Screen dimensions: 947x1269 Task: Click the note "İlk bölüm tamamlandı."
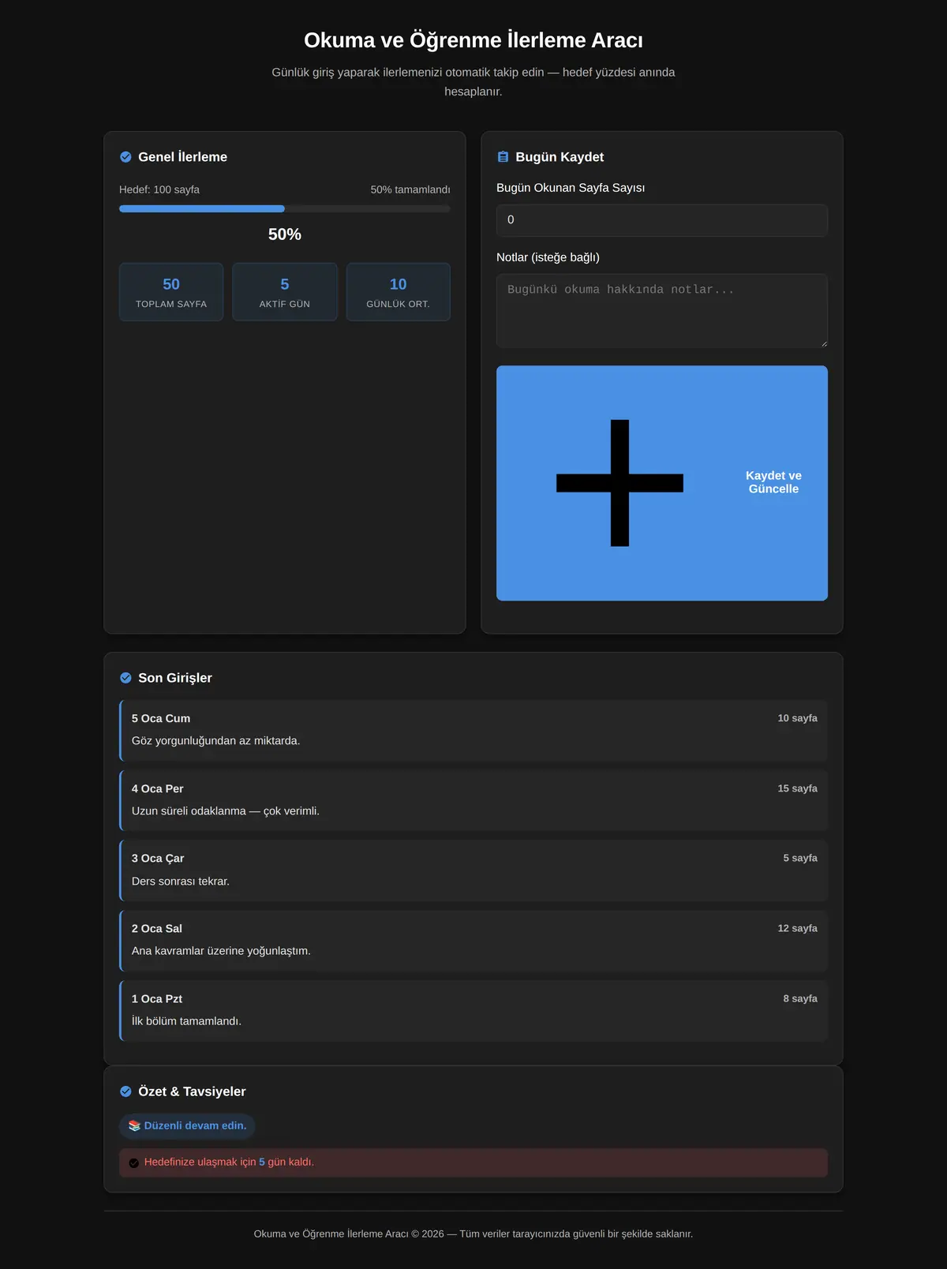coord(186,1021)
